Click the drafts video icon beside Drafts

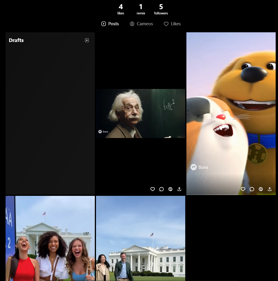[x=87, y=40]
